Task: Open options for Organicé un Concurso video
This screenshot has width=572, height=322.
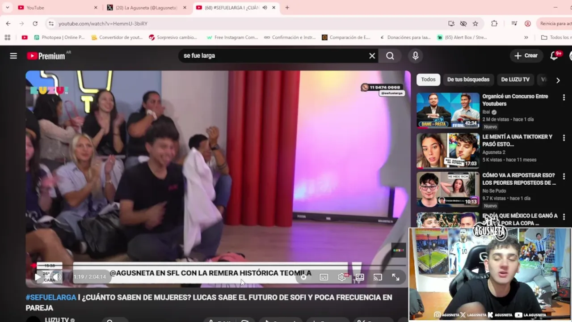Action: (564, 97)
